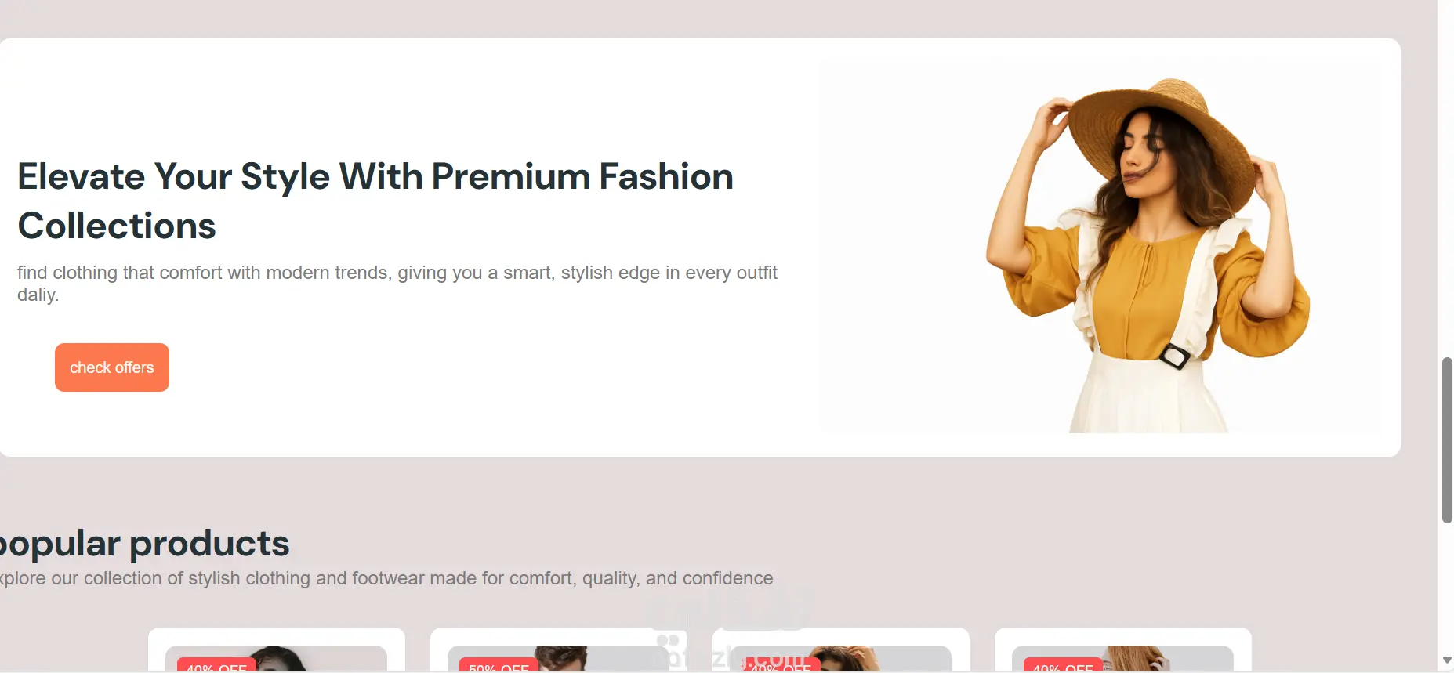Click the black belt buckle on the model's dress
1454x673 pixels.
[1174, 356]
